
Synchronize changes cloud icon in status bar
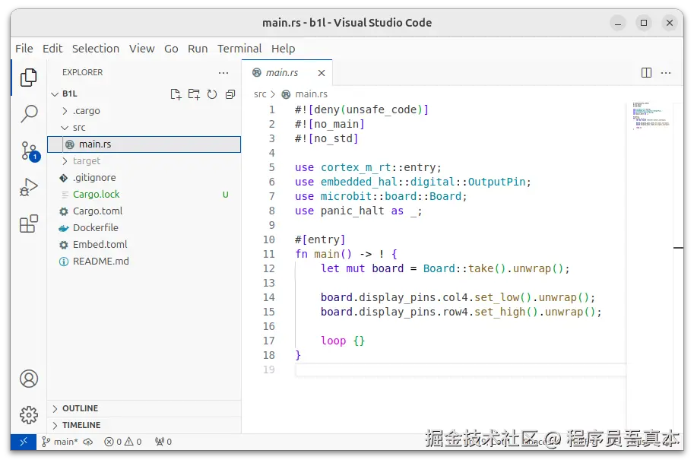tap(88, 442)
